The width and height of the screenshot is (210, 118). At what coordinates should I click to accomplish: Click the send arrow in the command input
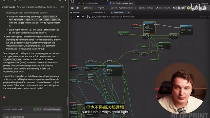pos(59,117)
